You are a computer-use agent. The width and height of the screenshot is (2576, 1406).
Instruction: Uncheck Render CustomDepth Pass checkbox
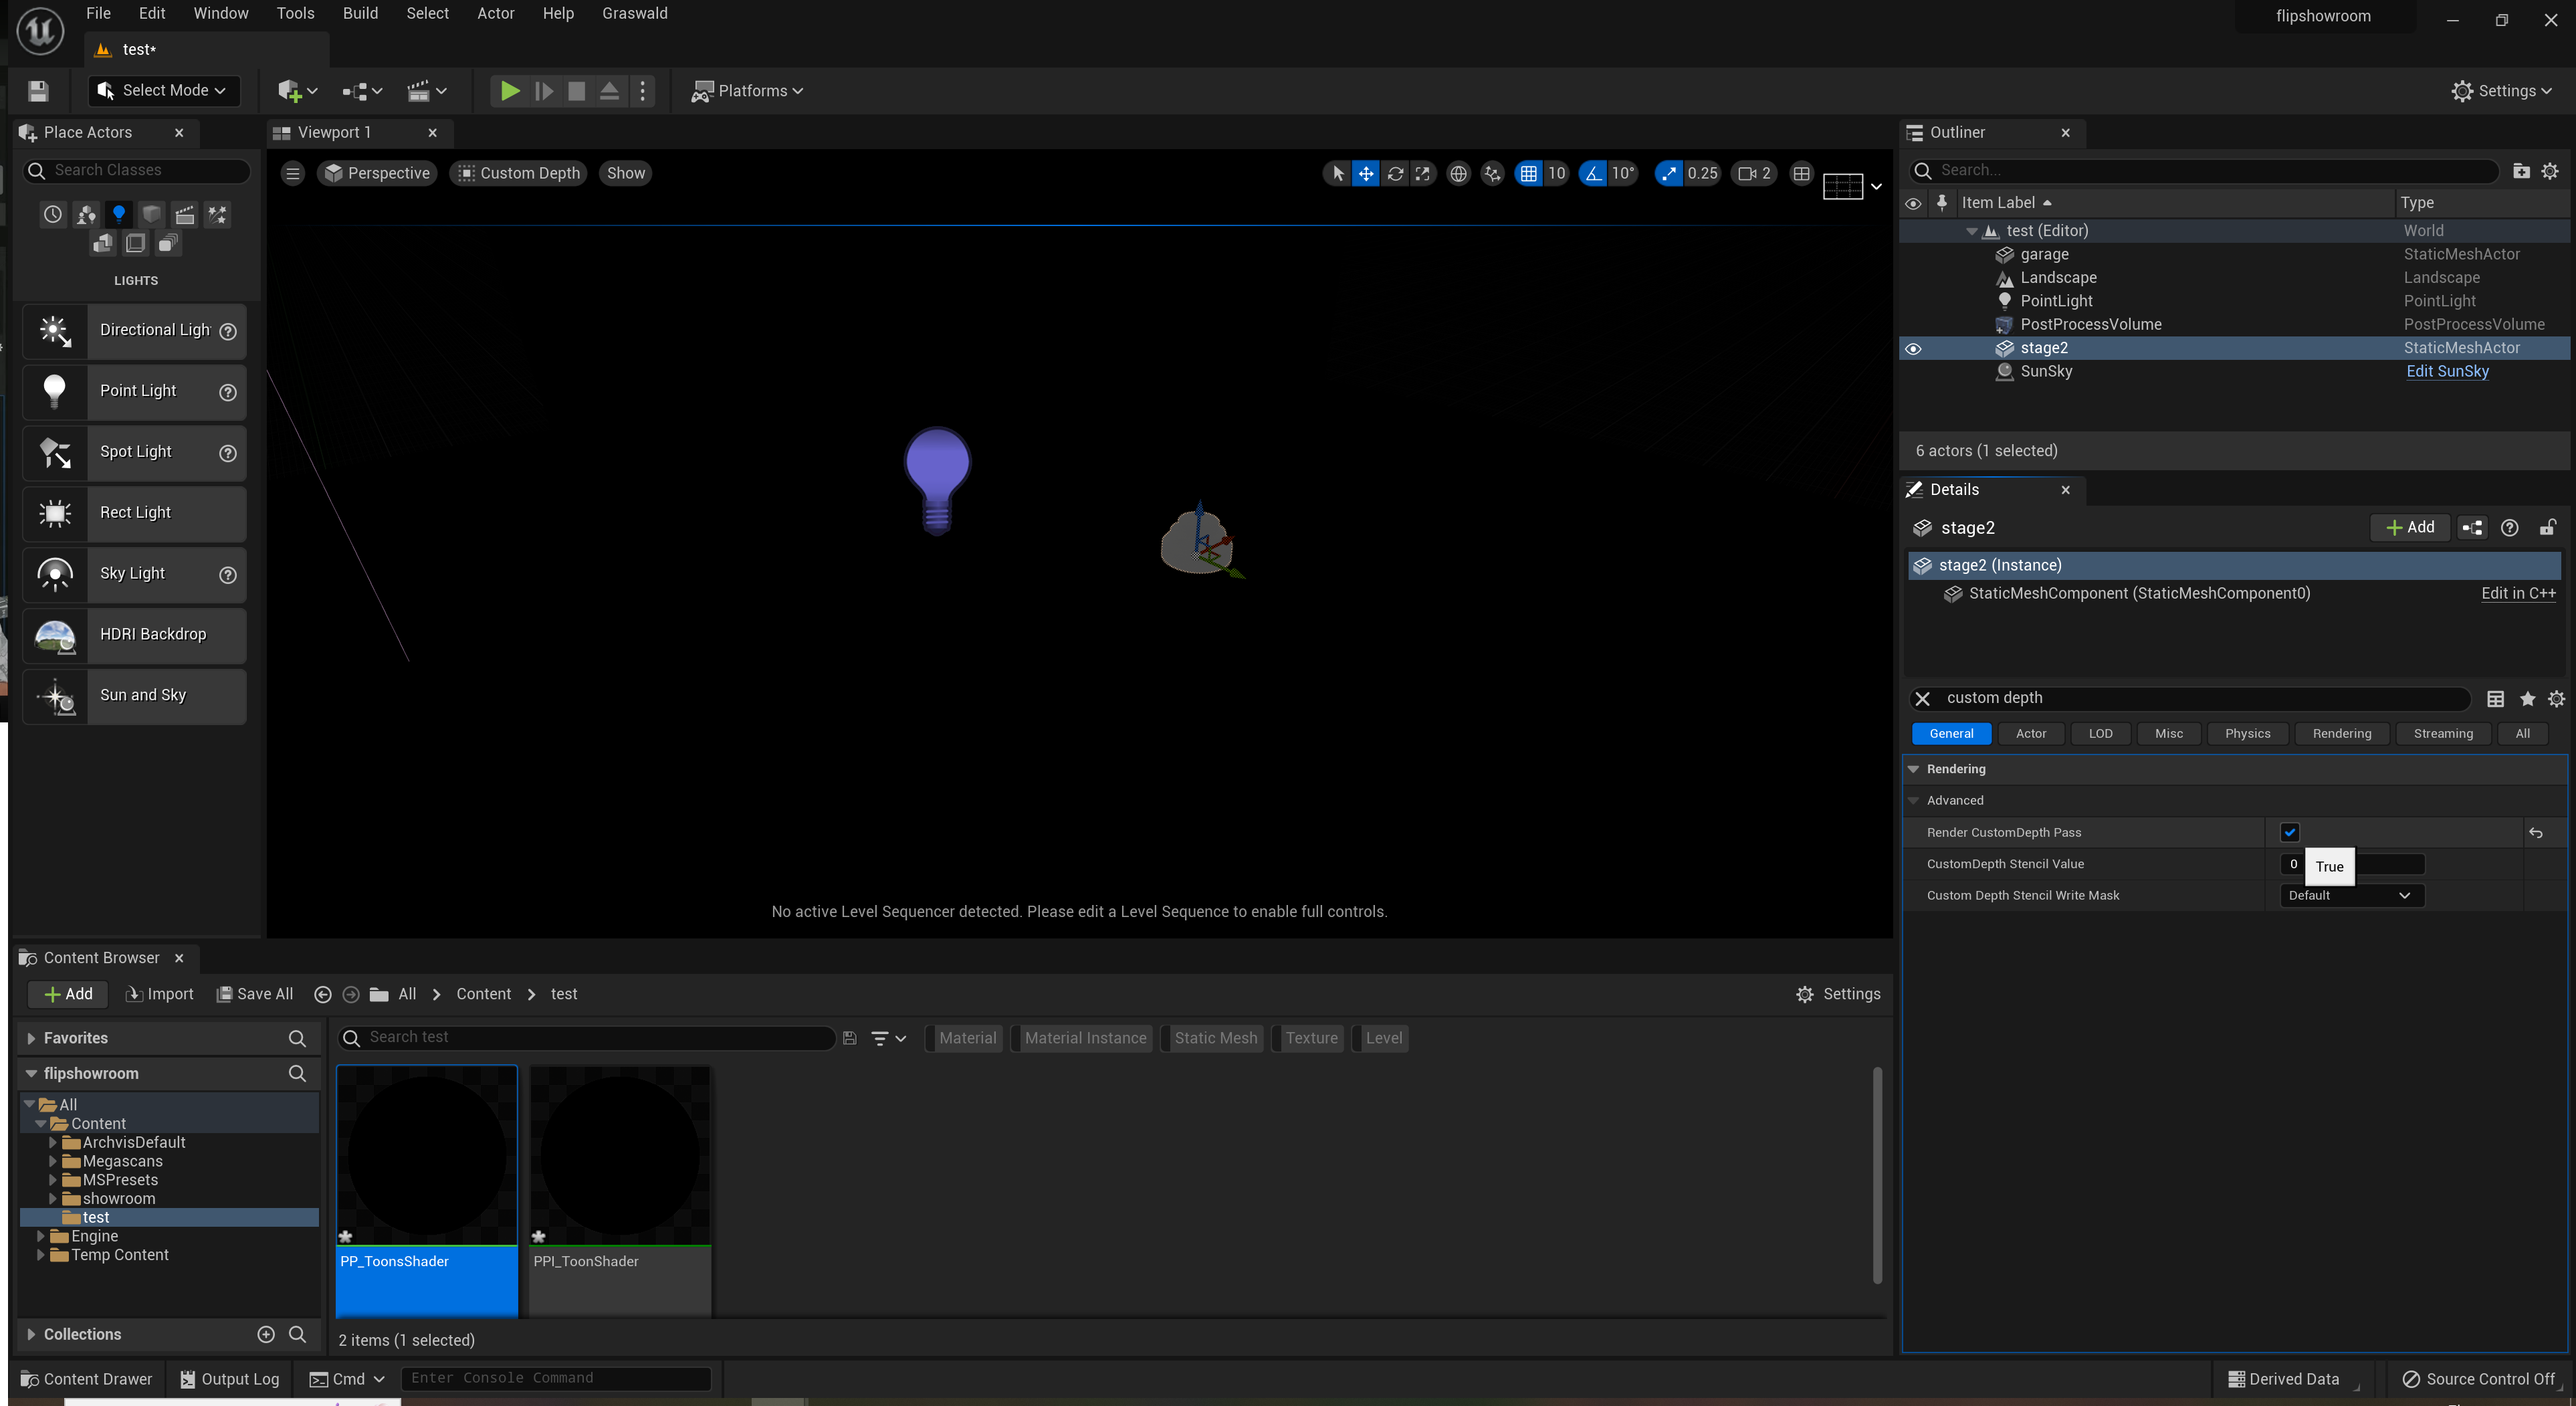tap(2290, 832)
